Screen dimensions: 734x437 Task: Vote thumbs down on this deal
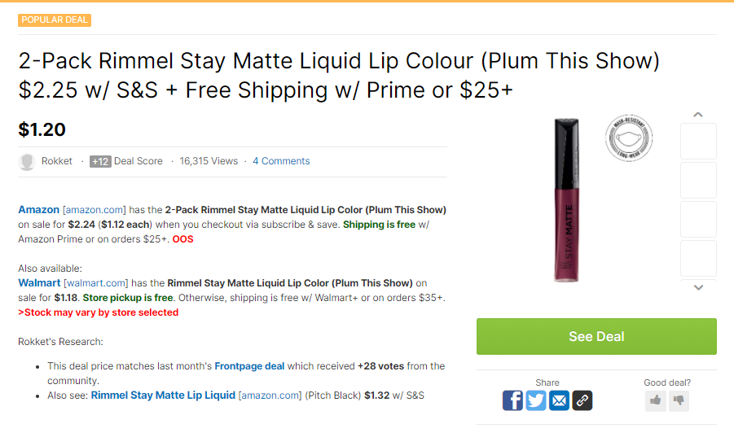coord(678,400)
